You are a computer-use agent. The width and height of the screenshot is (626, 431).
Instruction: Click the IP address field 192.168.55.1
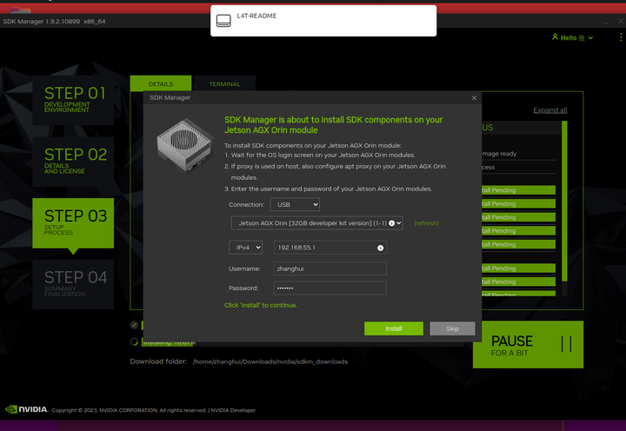click(x=330, y=248)
